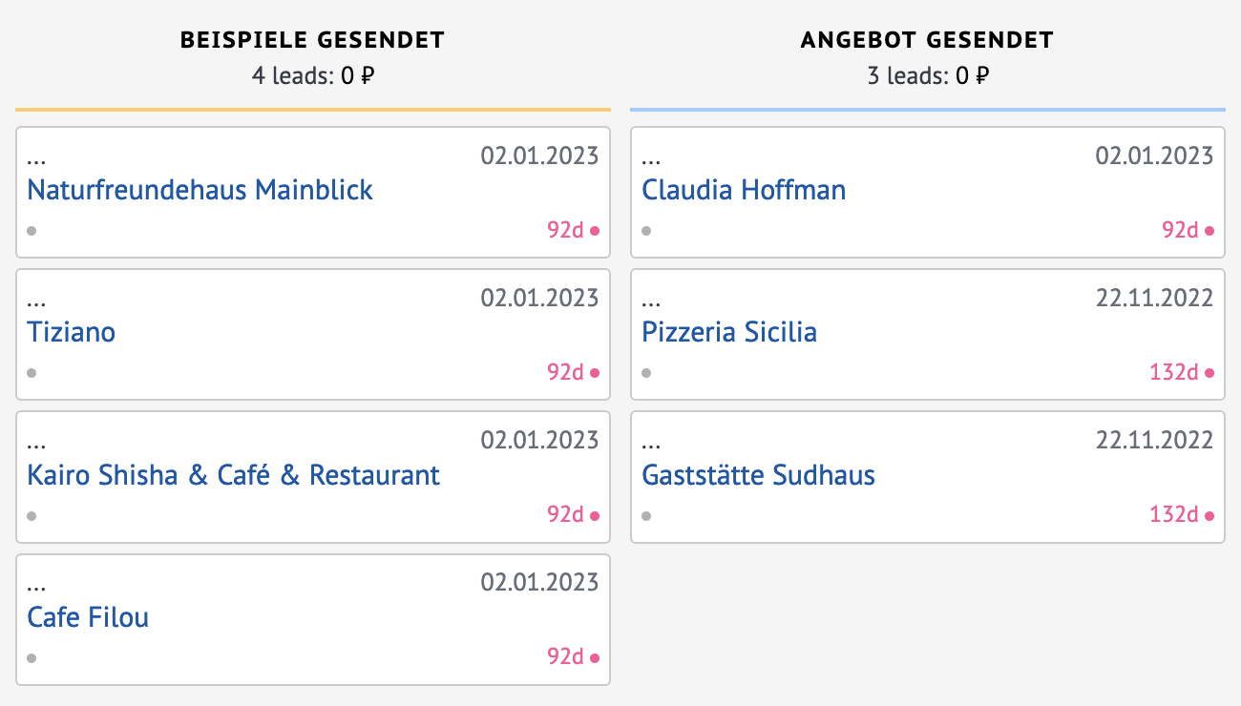Click the gray dot on Naturfreundehaus Mainblick card

pyautogui.click(x=32, y=231)
